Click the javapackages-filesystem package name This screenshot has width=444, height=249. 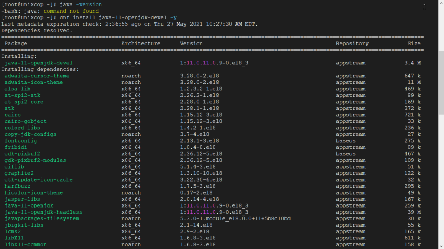click(x=42, y=219)
